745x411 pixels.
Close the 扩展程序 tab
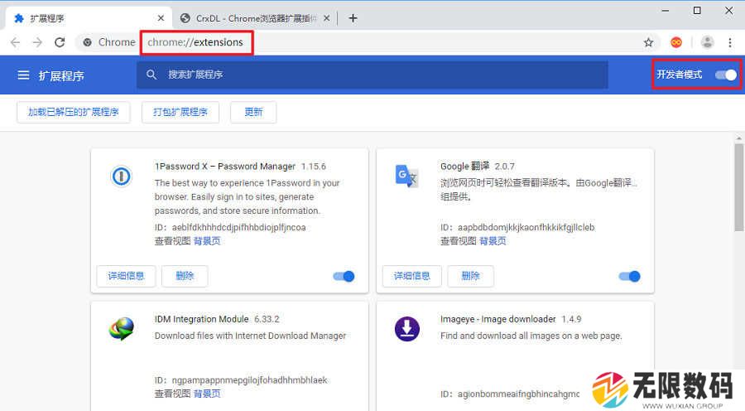[x=161, y=18]
